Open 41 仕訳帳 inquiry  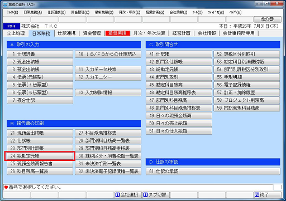tap(179, 54)
